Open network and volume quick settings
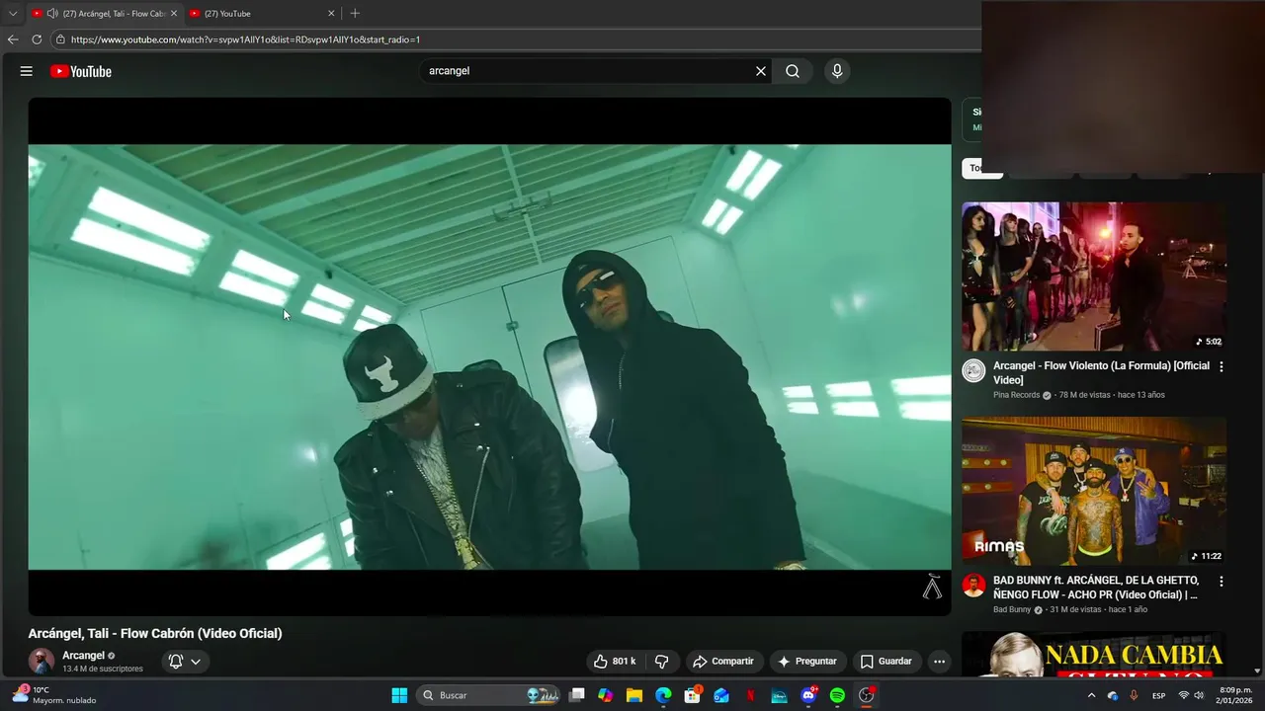The image size is (1265, 711). click(x=1191, y=695)
